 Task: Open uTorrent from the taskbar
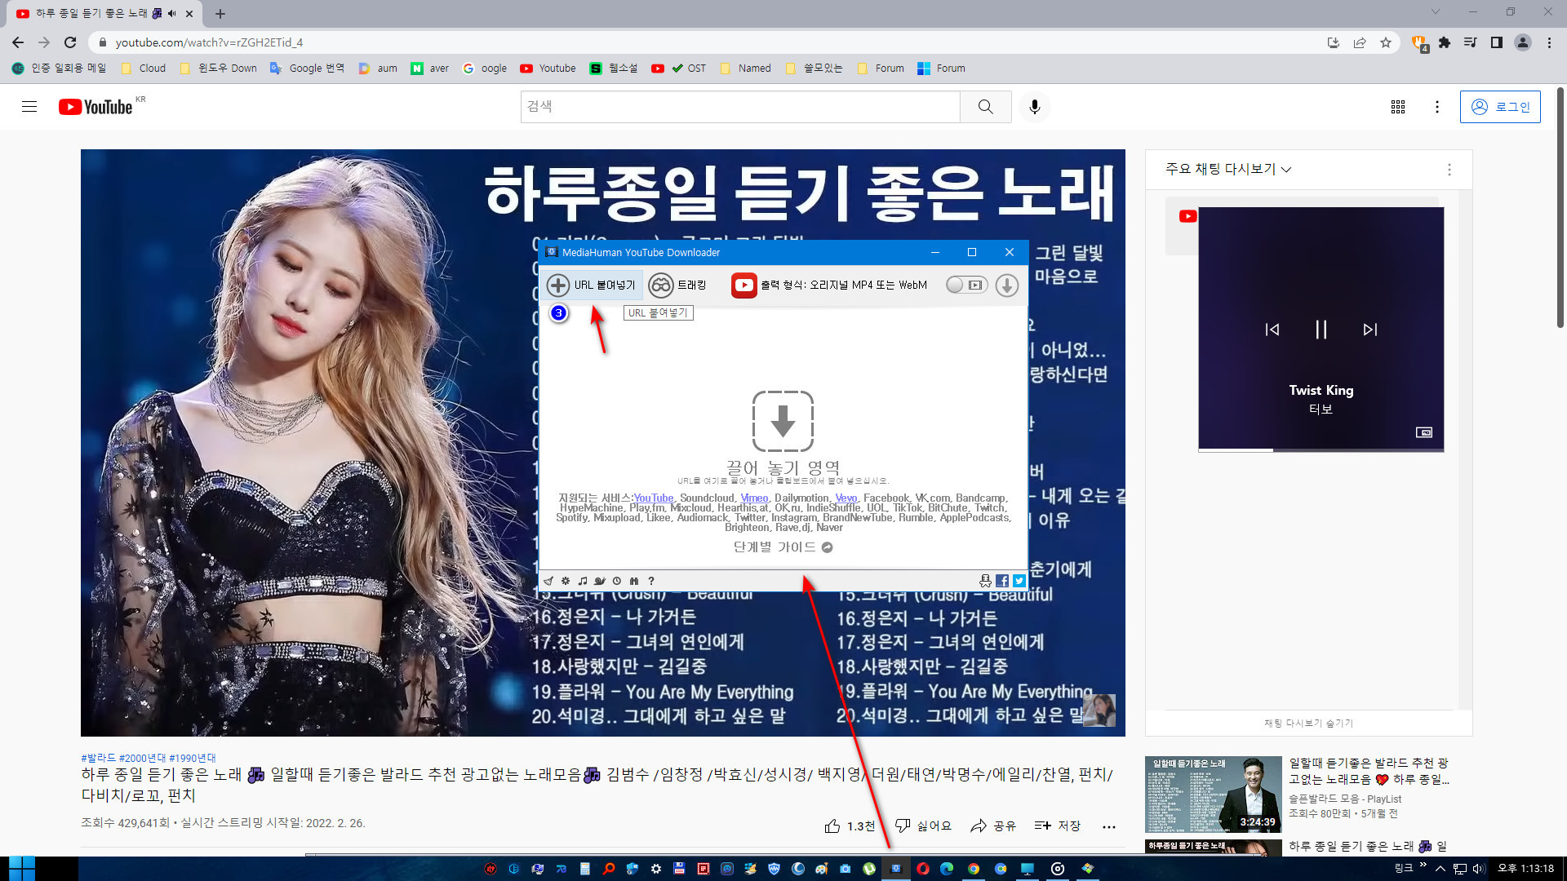point(869,869)
